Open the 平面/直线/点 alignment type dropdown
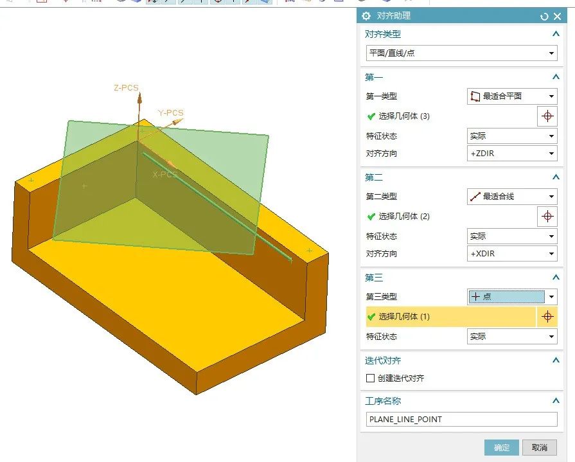 tap(462, 53)
